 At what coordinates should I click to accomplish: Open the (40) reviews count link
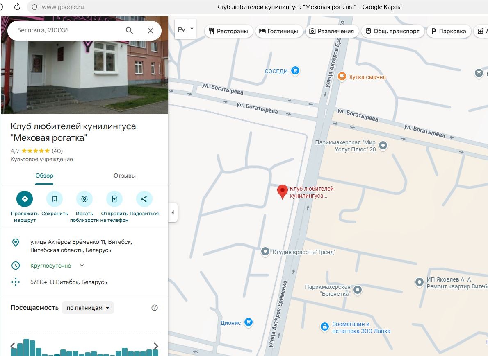pos(57,151)
